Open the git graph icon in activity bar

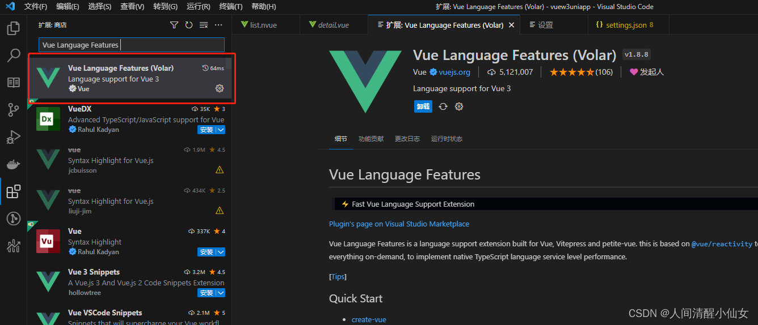point(13,219)
